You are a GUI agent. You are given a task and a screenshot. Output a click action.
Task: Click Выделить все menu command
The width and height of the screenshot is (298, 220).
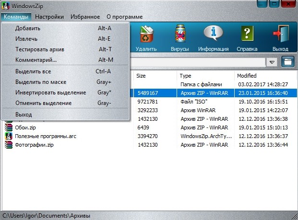tap(33, 71)
